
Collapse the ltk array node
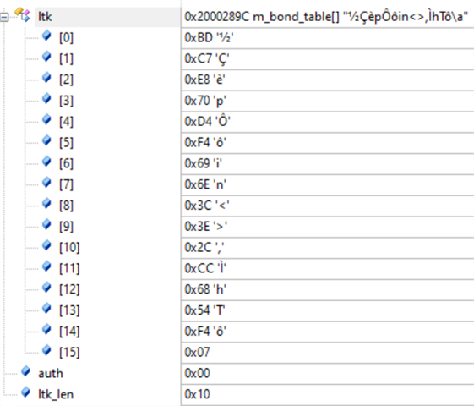point(4,17)
